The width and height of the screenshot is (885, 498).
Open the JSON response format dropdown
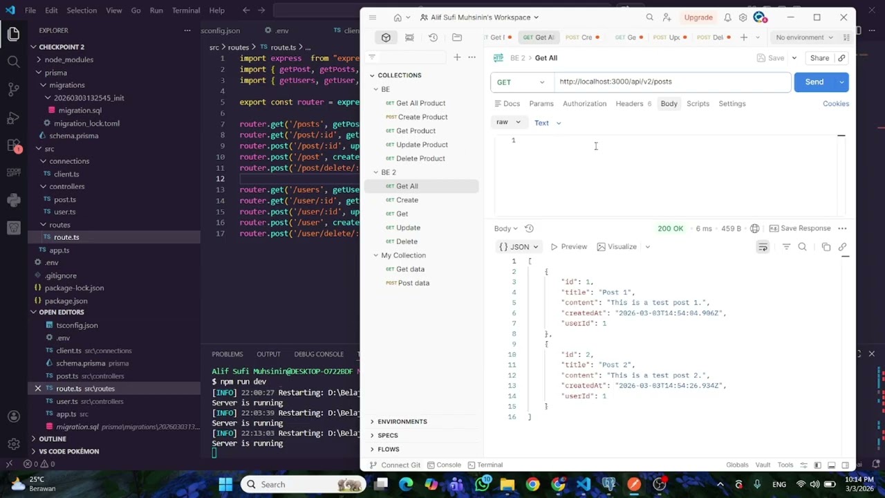[519, 247]
